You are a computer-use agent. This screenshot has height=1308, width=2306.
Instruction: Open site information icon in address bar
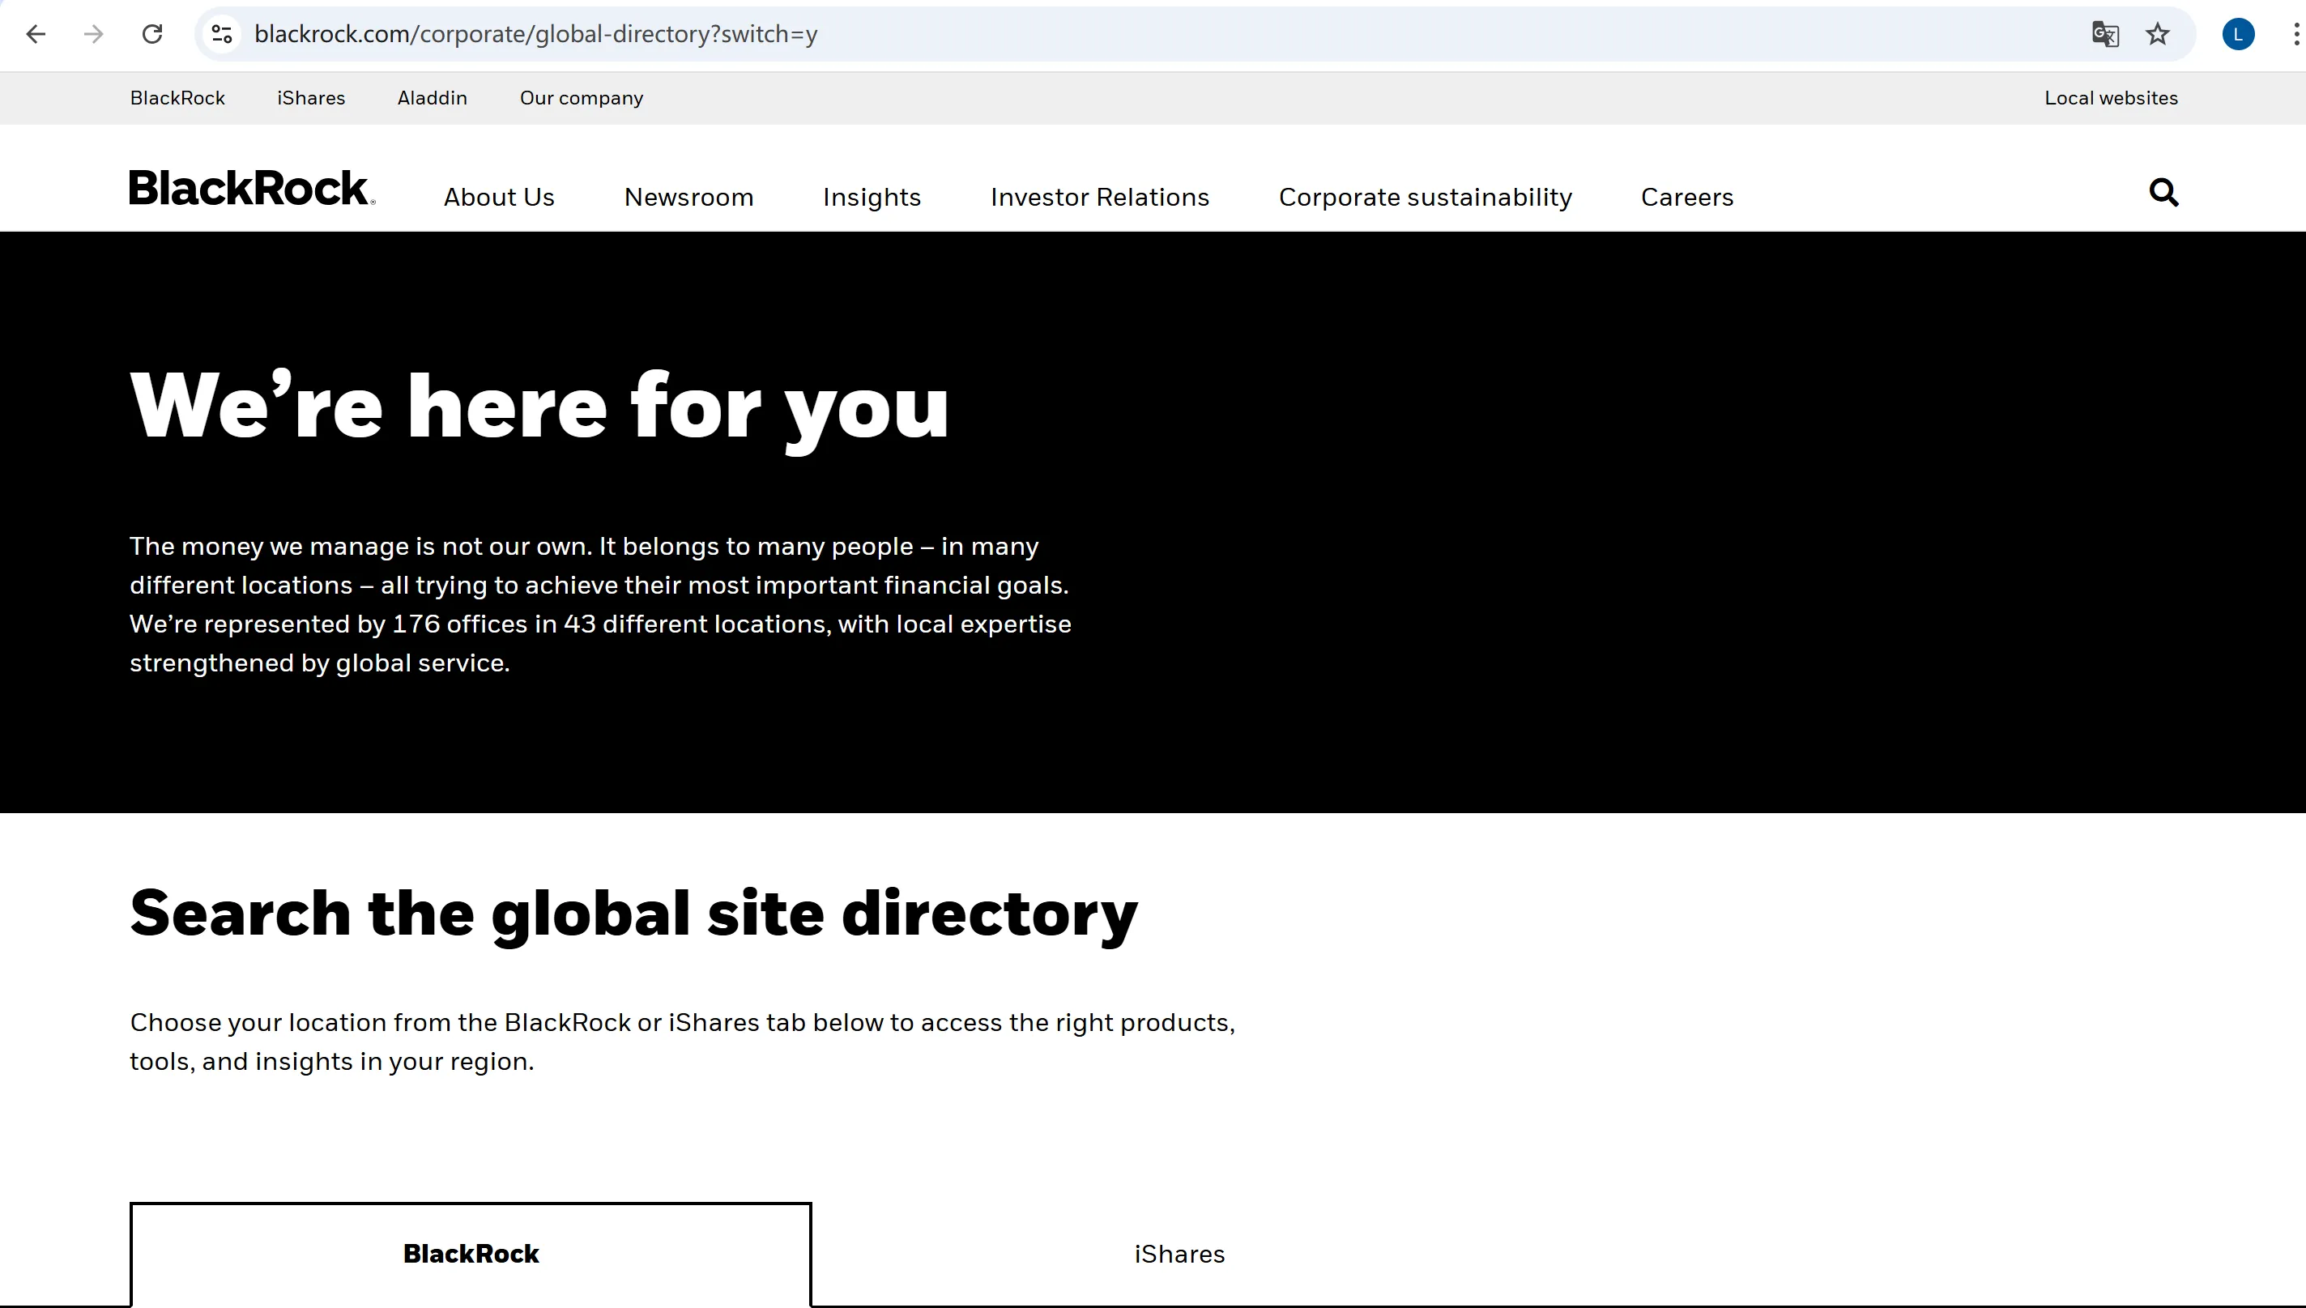pos(222,34)
